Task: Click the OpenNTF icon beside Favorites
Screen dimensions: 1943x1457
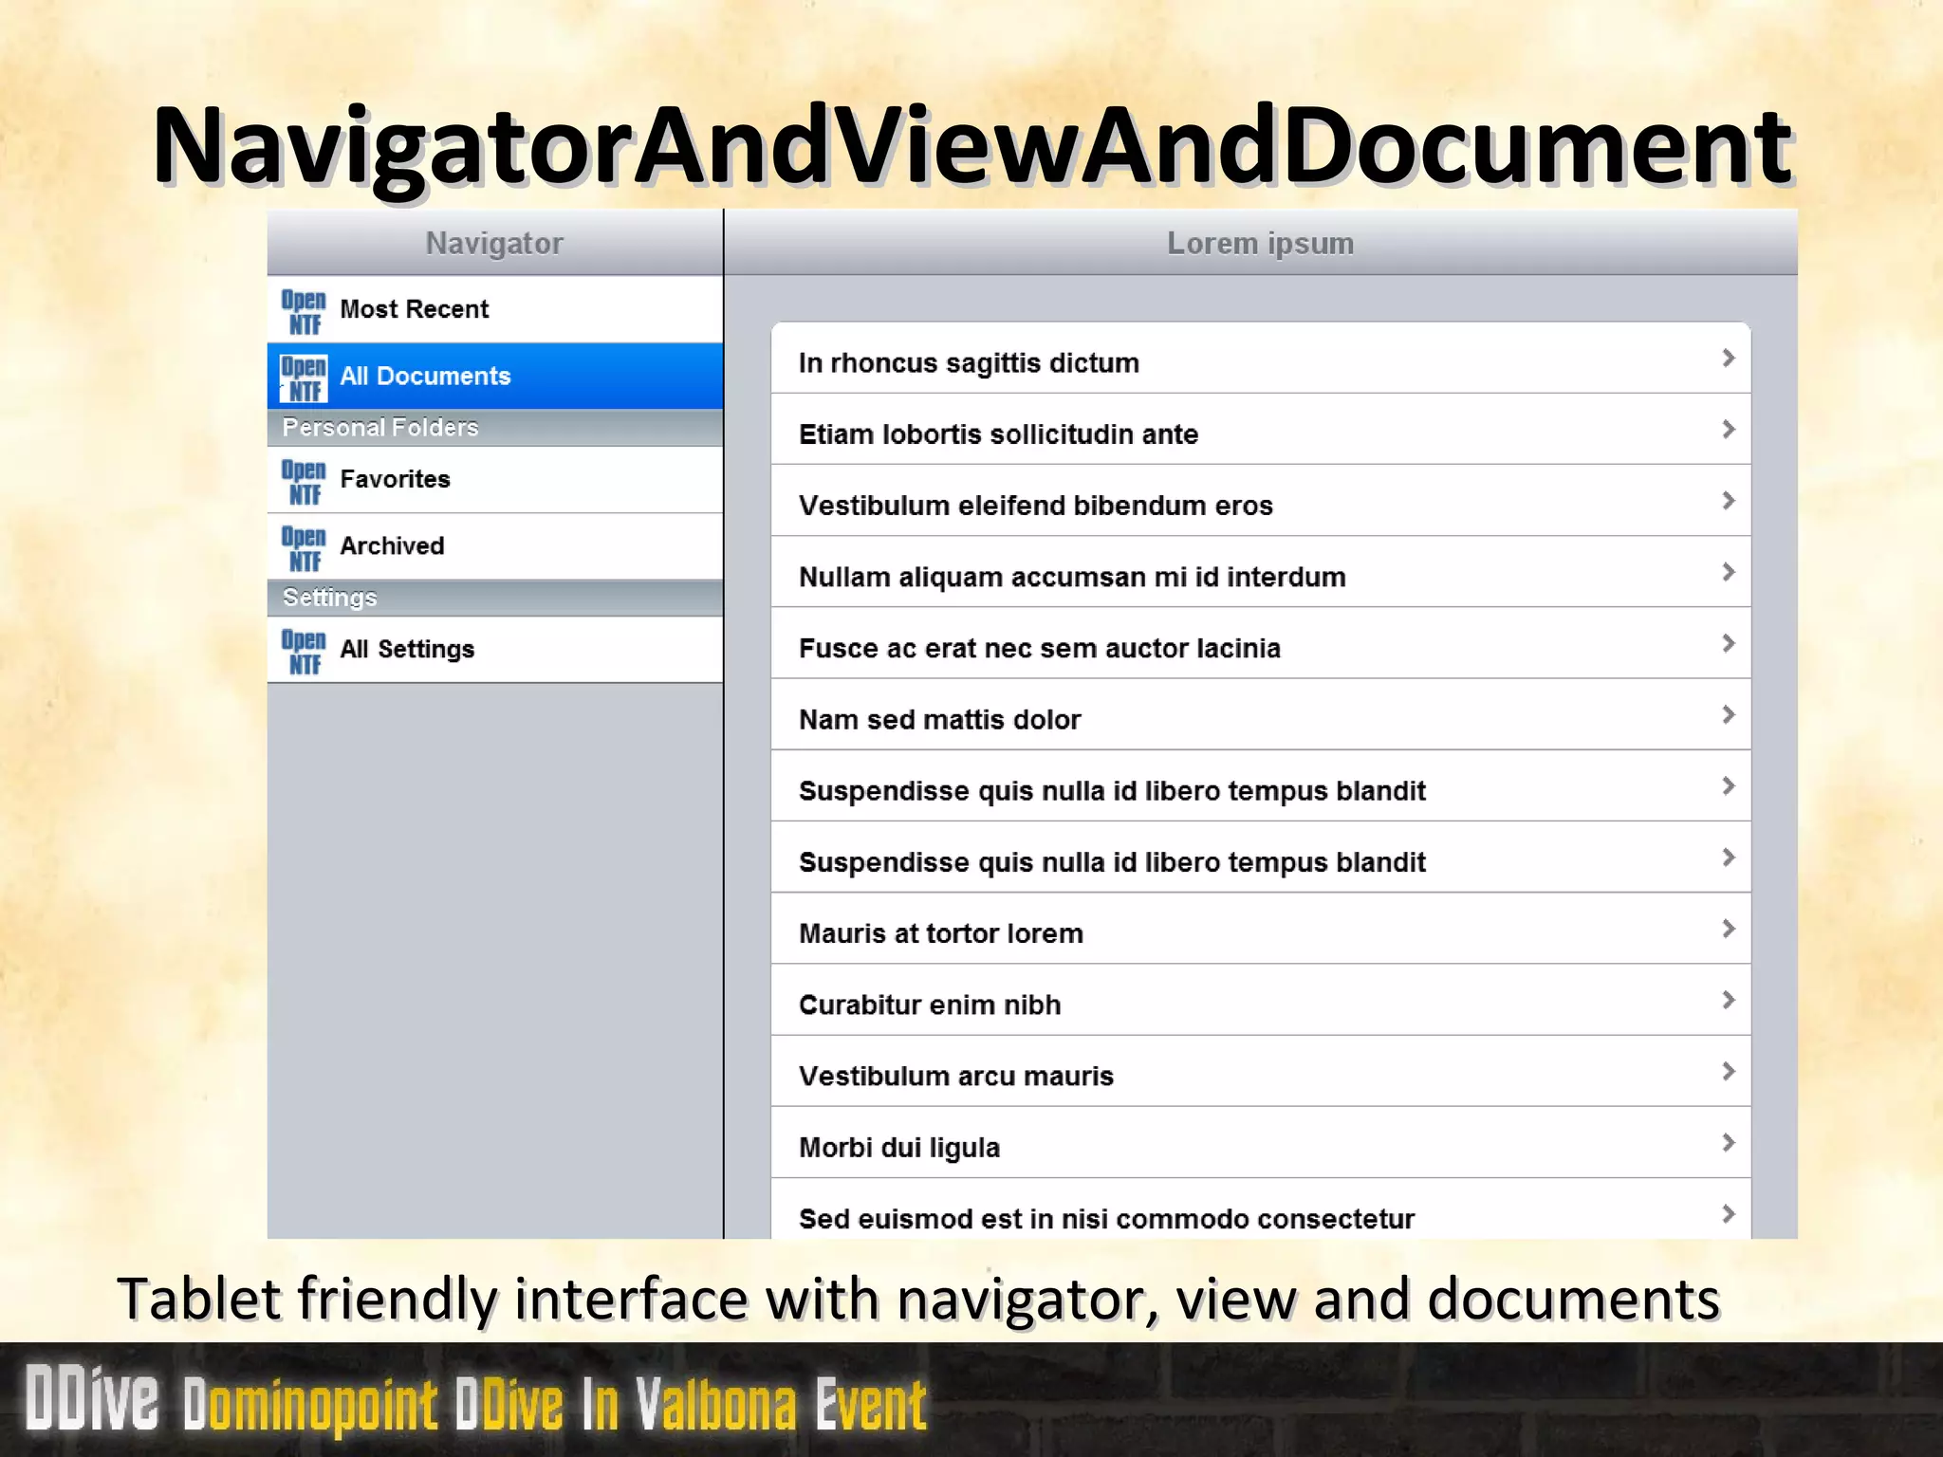Action: (304, 481)
